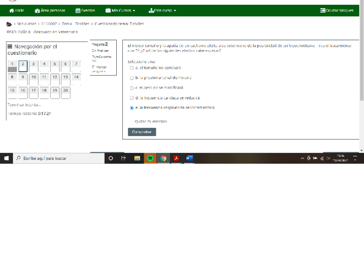The image size is (364, 257).
Task: Open 0106007 course breadcrumb link
Action: [x=49, y=24]
